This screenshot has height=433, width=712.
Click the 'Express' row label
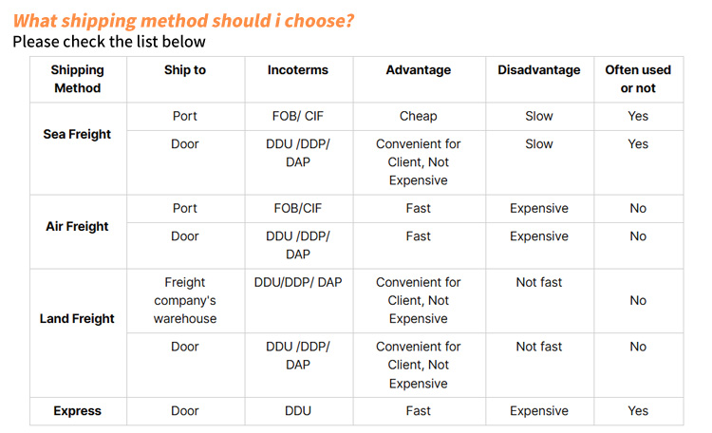click(78, 411)
